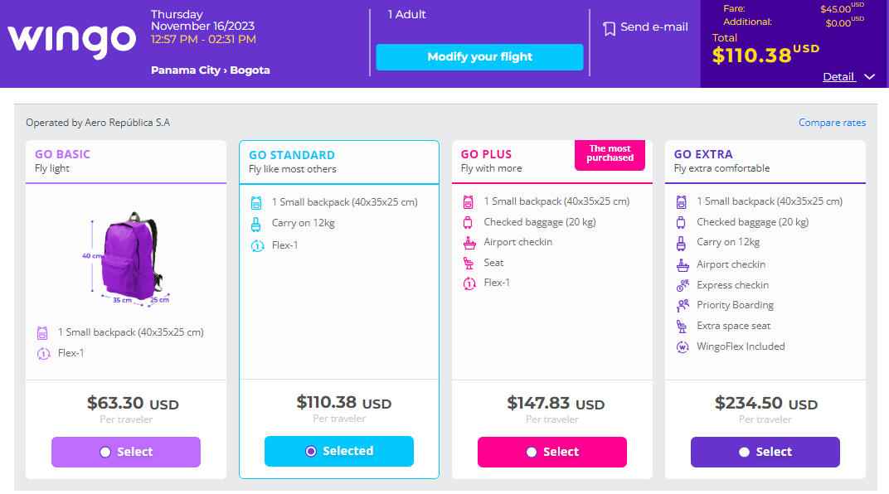Click the Flex-1 icon in Go Basic
The image size is (889, 494).
[44, 353]
